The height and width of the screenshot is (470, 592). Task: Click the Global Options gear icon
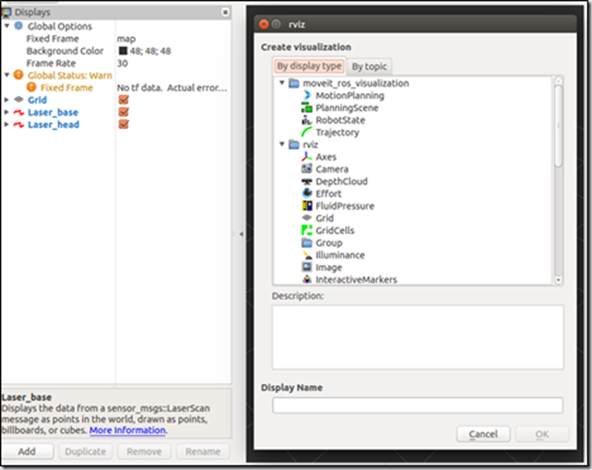tap(19, 26)
